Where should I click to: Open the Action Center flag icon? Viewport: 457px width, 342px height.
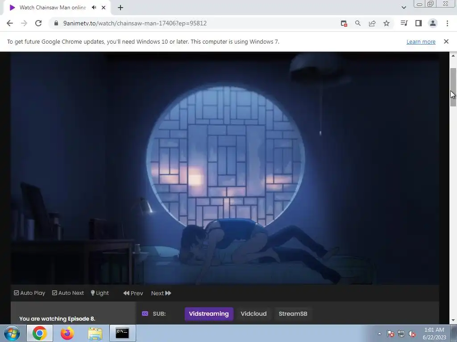click(391, 334)
